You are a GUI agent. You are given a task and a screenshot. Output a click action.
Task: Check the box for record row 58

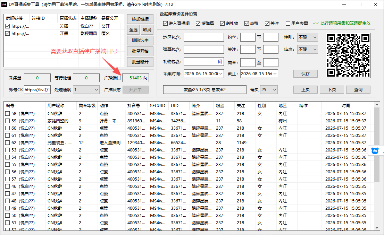8,113
